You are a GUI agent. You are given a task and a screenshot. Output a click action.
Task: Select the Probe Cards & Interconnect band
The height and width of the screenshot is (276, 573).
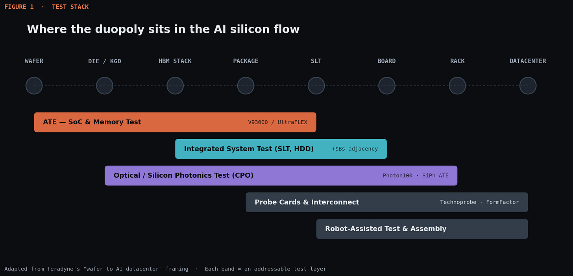387,202
